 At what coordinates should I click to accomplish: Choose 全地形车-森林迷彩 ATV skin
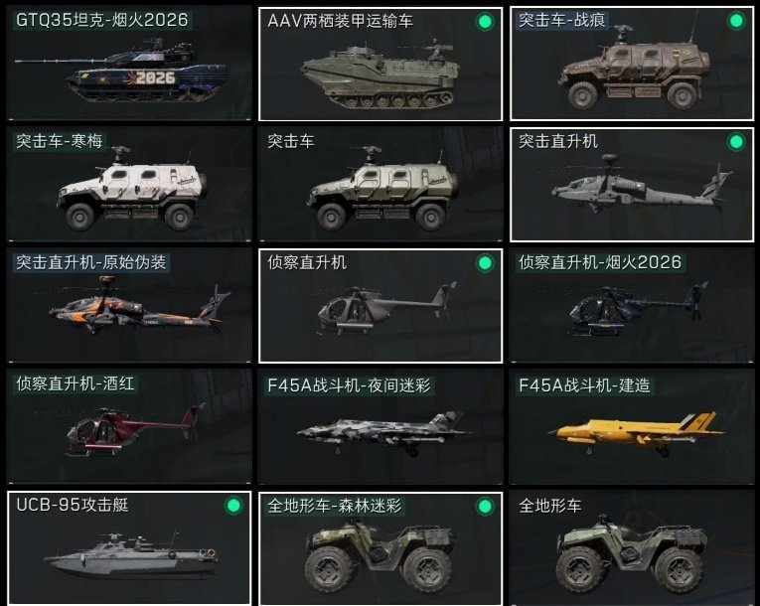[380, 548]
